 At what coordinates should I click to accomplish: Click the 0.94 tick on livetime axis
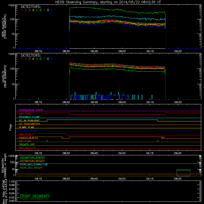(x=12, y=193)
